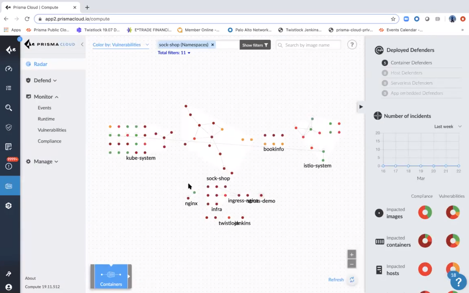Click the bookinfo namespace label on radar
This screenshot has width=469, height=293.
(274, 149)
